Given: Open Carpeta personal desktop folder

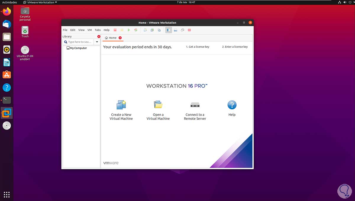Looking at the screenshot, I should 25,14.
